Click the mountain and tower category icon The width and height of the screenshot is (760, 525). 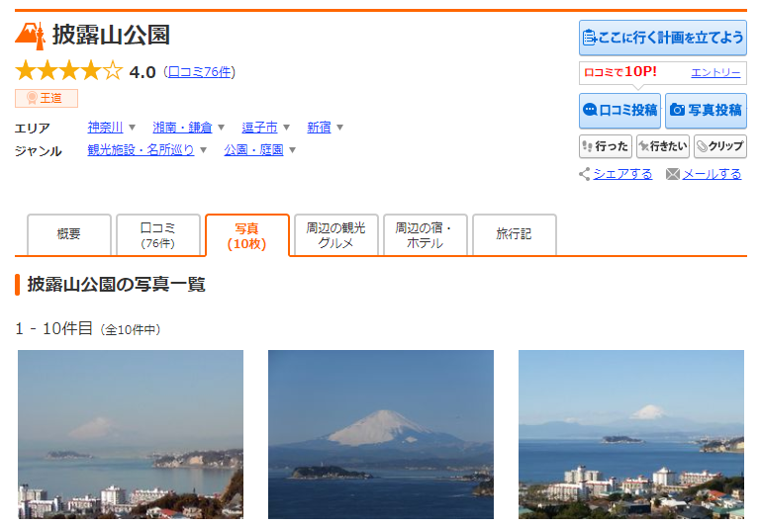30,36
